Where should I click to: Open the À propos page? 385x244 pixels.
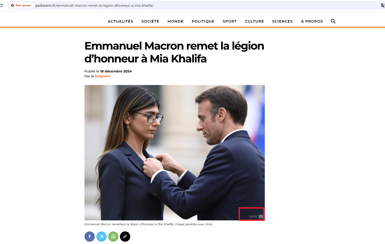click(312, 21)
